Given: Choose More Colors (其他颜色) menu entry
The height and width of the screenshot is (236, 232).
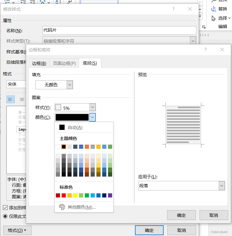Looking at the screenshot, I should (x=84, y=207).
